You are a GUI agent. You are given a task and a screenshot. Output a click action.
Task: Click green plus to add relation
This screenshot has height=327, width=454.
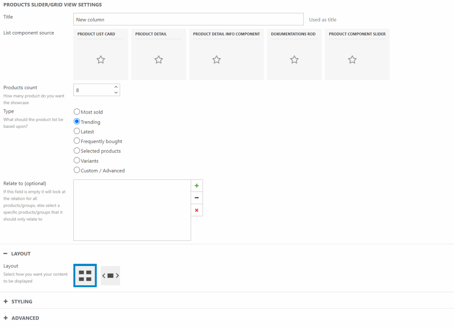[197, 185]
